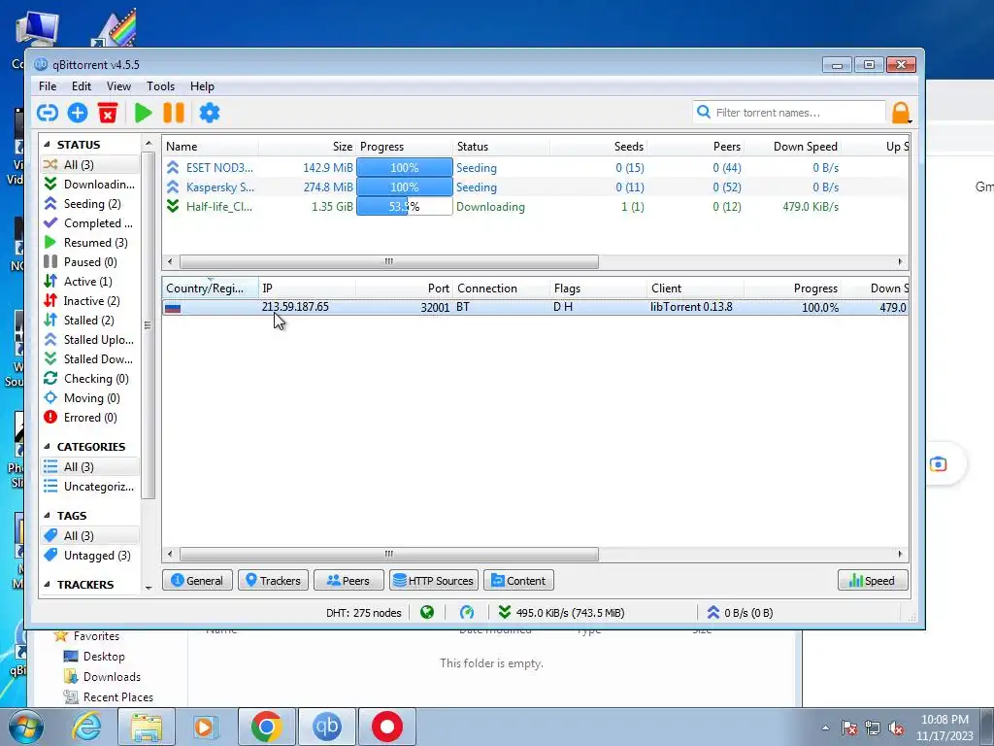This screenshot has width=994, height=746.
Task: Switch to the Peers tab
Action: (x=348, y=581)
